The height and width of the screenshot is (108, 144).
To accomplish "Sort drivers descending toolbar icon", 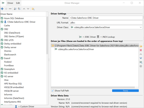I will click(19, 9).
